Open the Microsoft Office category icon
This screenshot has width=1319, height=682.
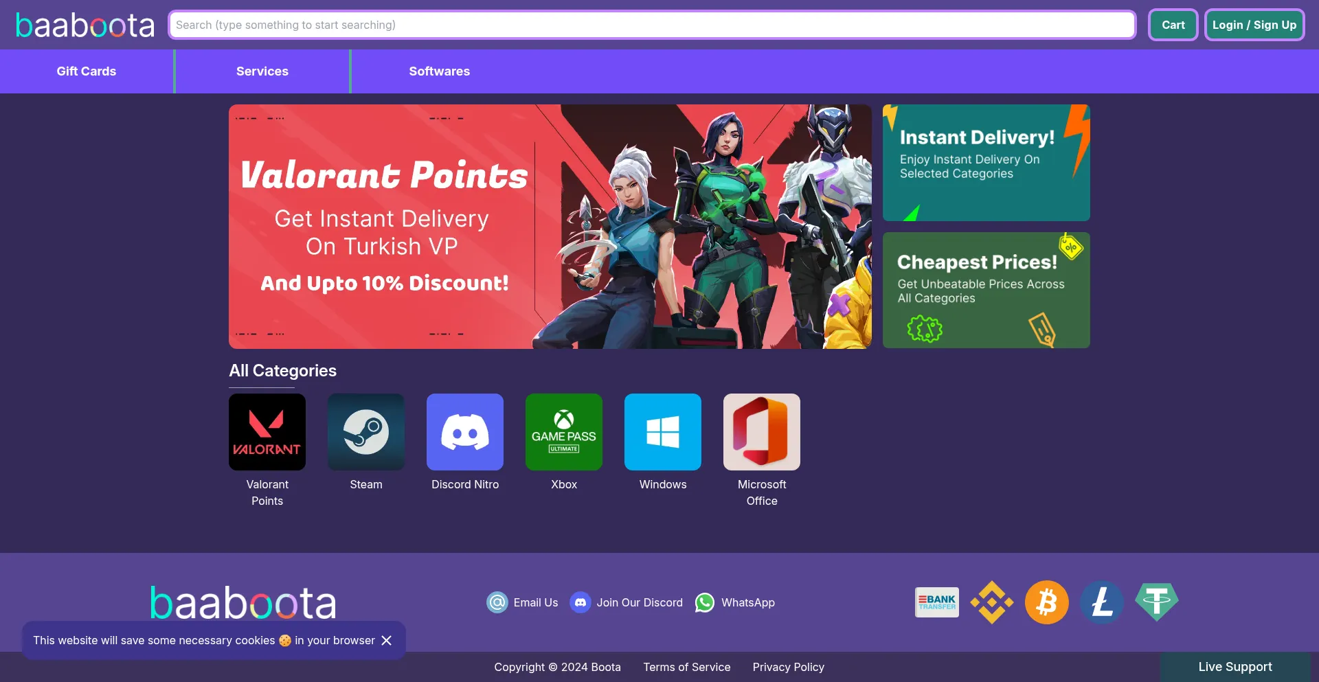tap(762, 432)
